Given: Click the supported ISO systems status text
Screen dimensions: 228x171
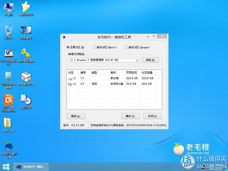Looking at the screenshot, I should [x=128, y=125].
